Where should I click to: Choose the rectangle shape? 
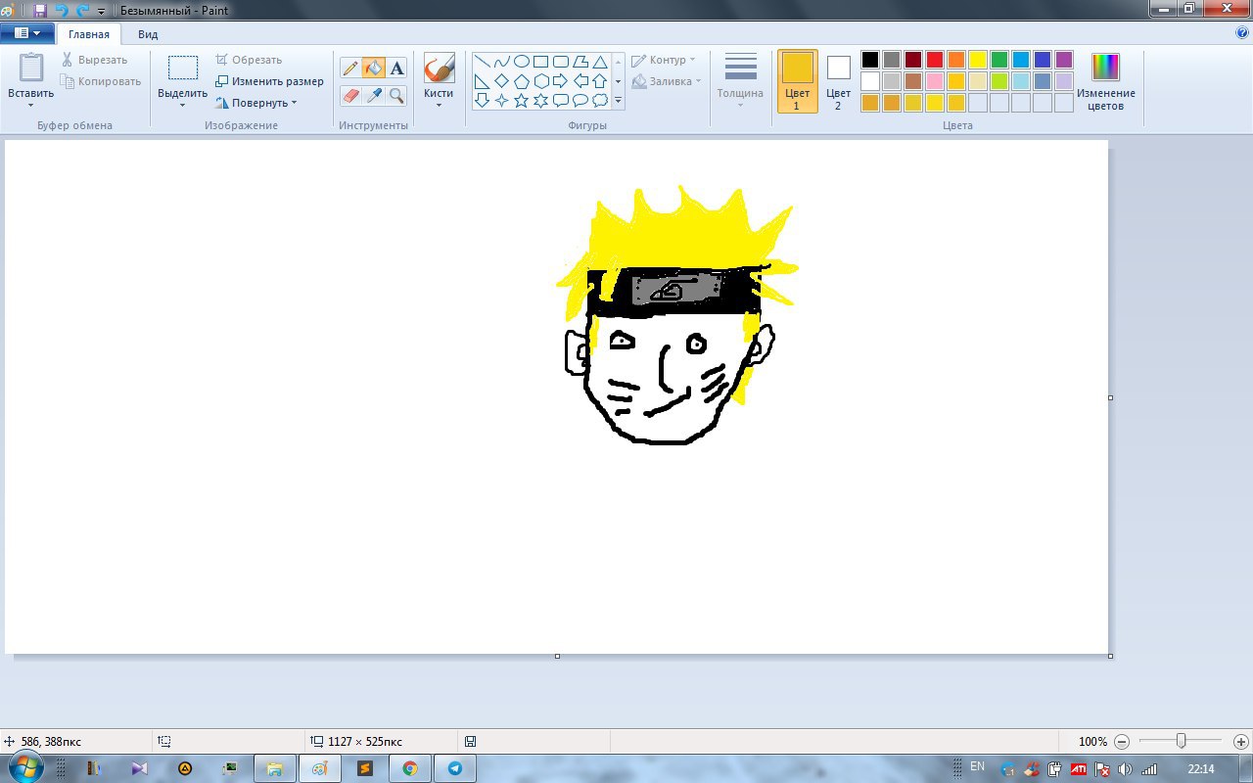[540, 62]
